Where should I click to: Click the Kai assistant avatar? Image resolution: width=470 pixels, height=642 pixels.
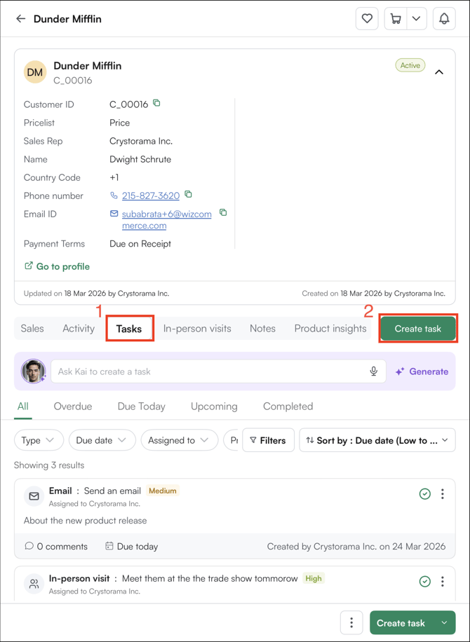coord(33,371)
